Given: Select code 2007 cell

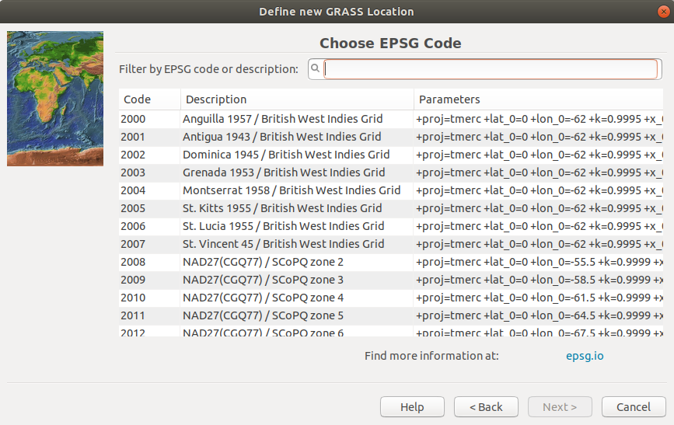Looking at the screenshot, I should pyautogui.click(x=149, y=244).
